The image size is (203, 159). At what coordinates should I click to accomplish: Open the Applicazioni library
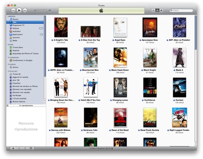point(18,34)
